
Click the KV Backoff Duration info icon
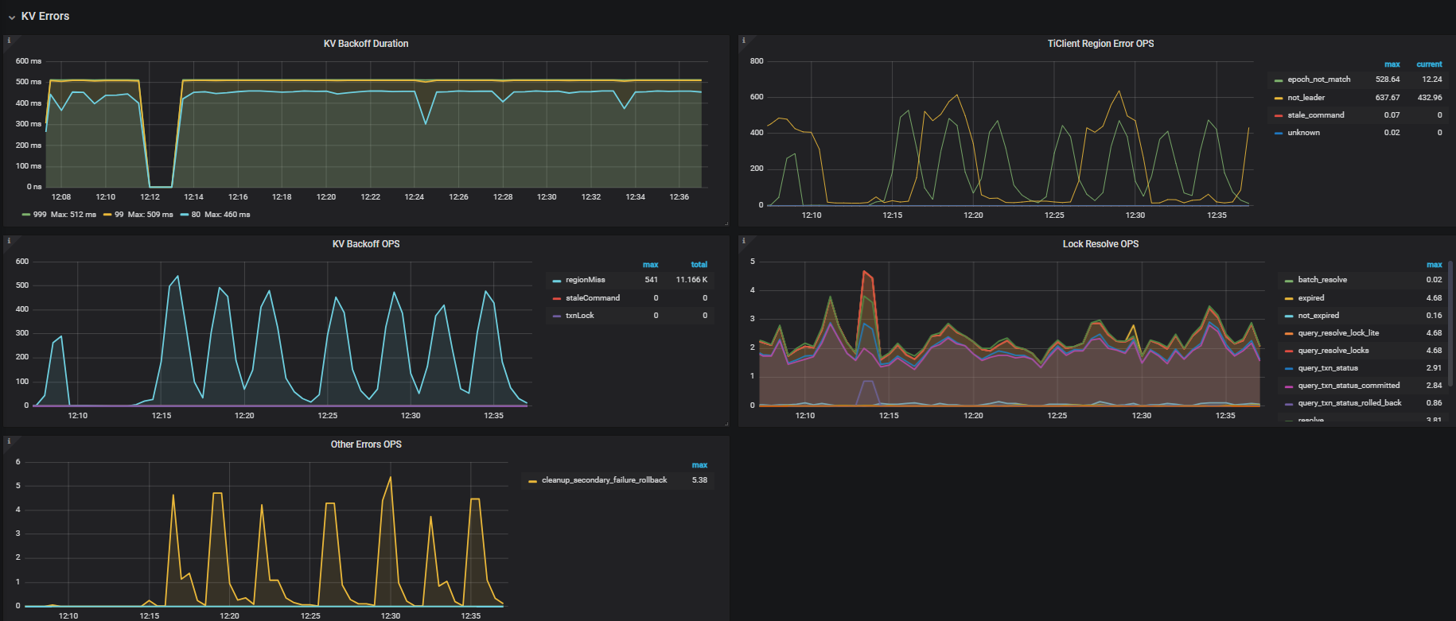coord(9,41)
